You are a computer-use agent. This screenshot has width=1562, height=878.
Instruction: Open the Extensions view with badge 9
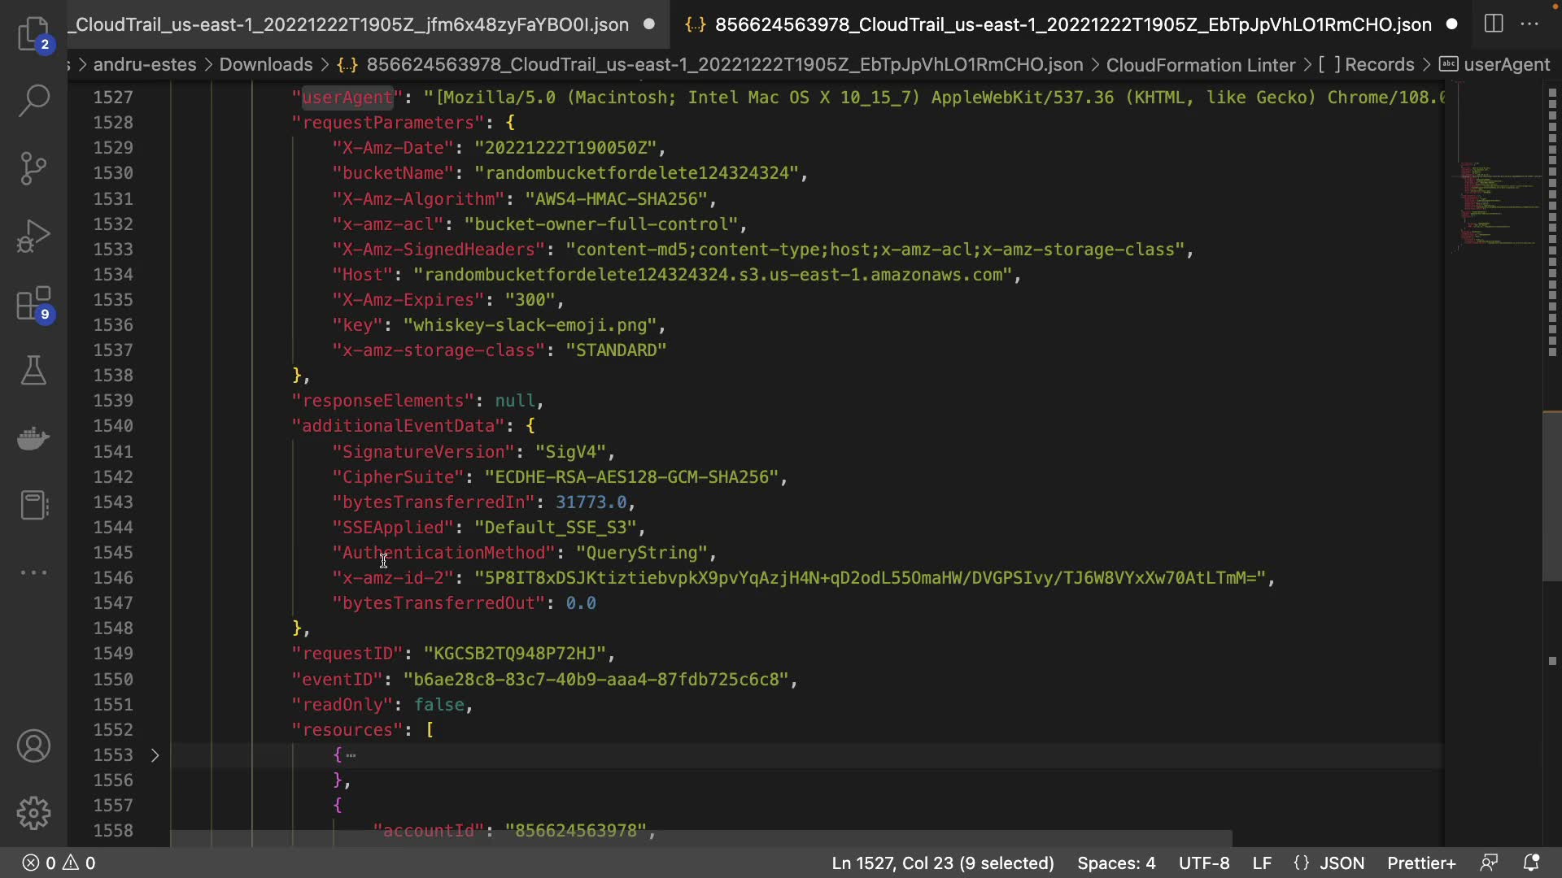click(x=33, y=304)
